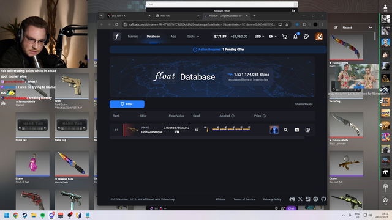
Task: Sort by Float Value column header
Action: click(x=176, y=116)
